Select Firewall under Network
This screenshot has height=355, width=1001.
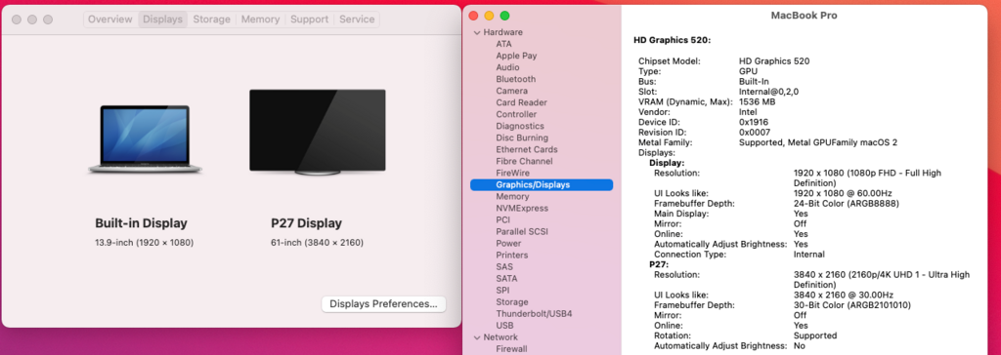[512, 348]
